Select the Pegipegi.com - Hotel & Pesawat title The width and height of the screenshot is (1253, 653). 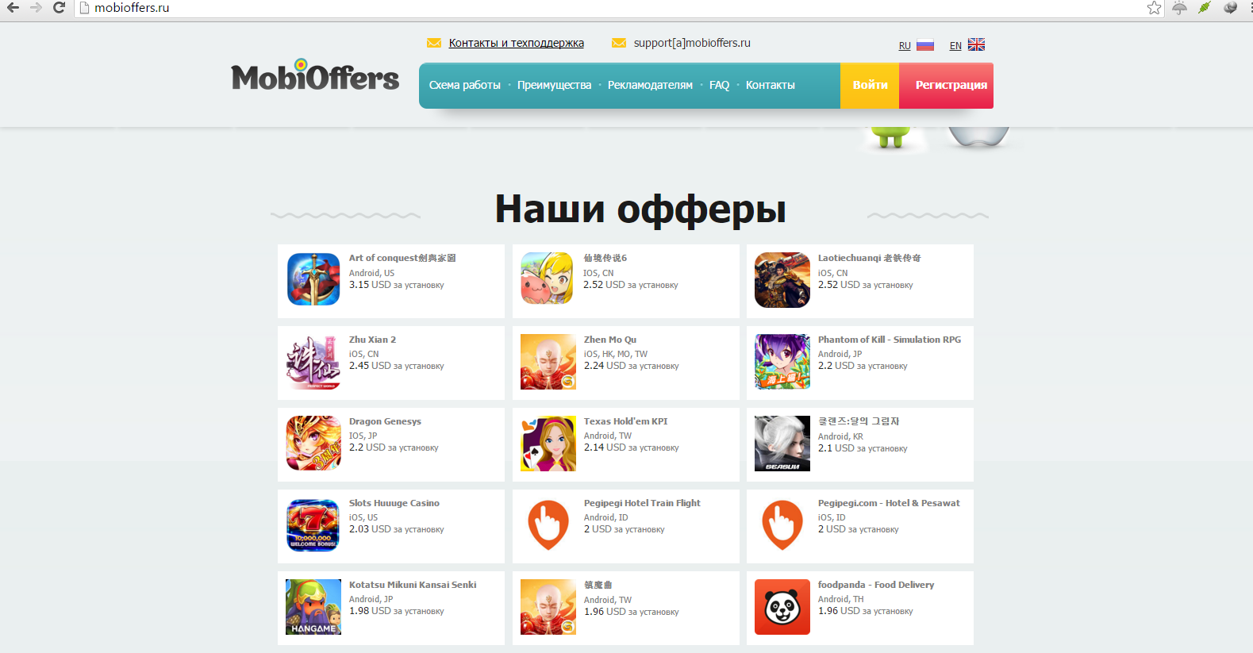coord(889,503)
